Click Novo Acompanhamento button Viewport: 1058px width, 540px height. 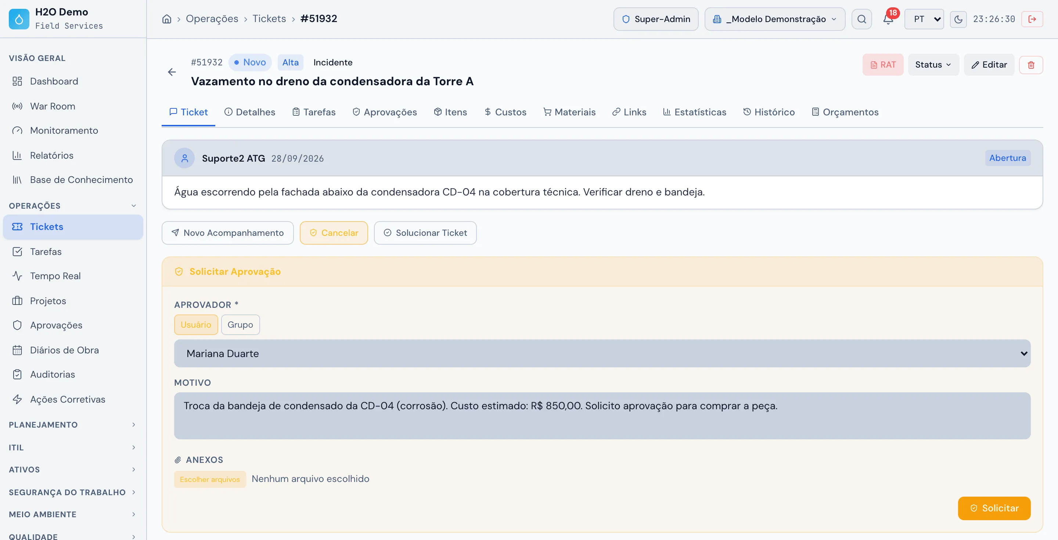[x=227, y=233]
